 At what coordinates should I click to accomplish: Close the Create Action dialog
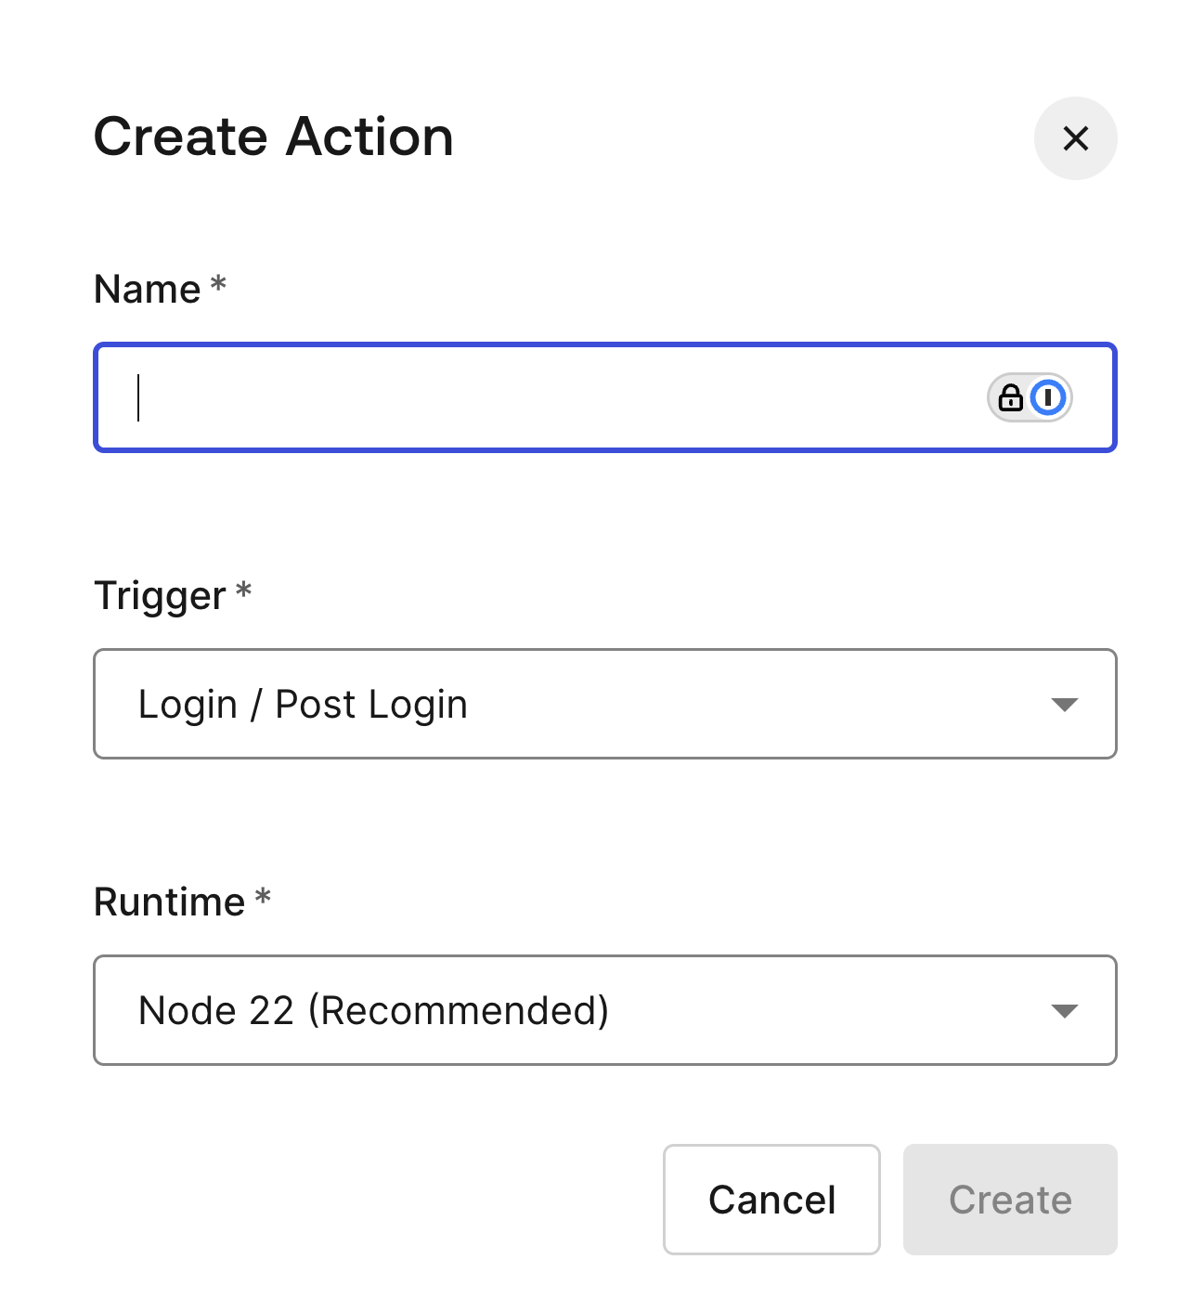[x=1075, y=138]
